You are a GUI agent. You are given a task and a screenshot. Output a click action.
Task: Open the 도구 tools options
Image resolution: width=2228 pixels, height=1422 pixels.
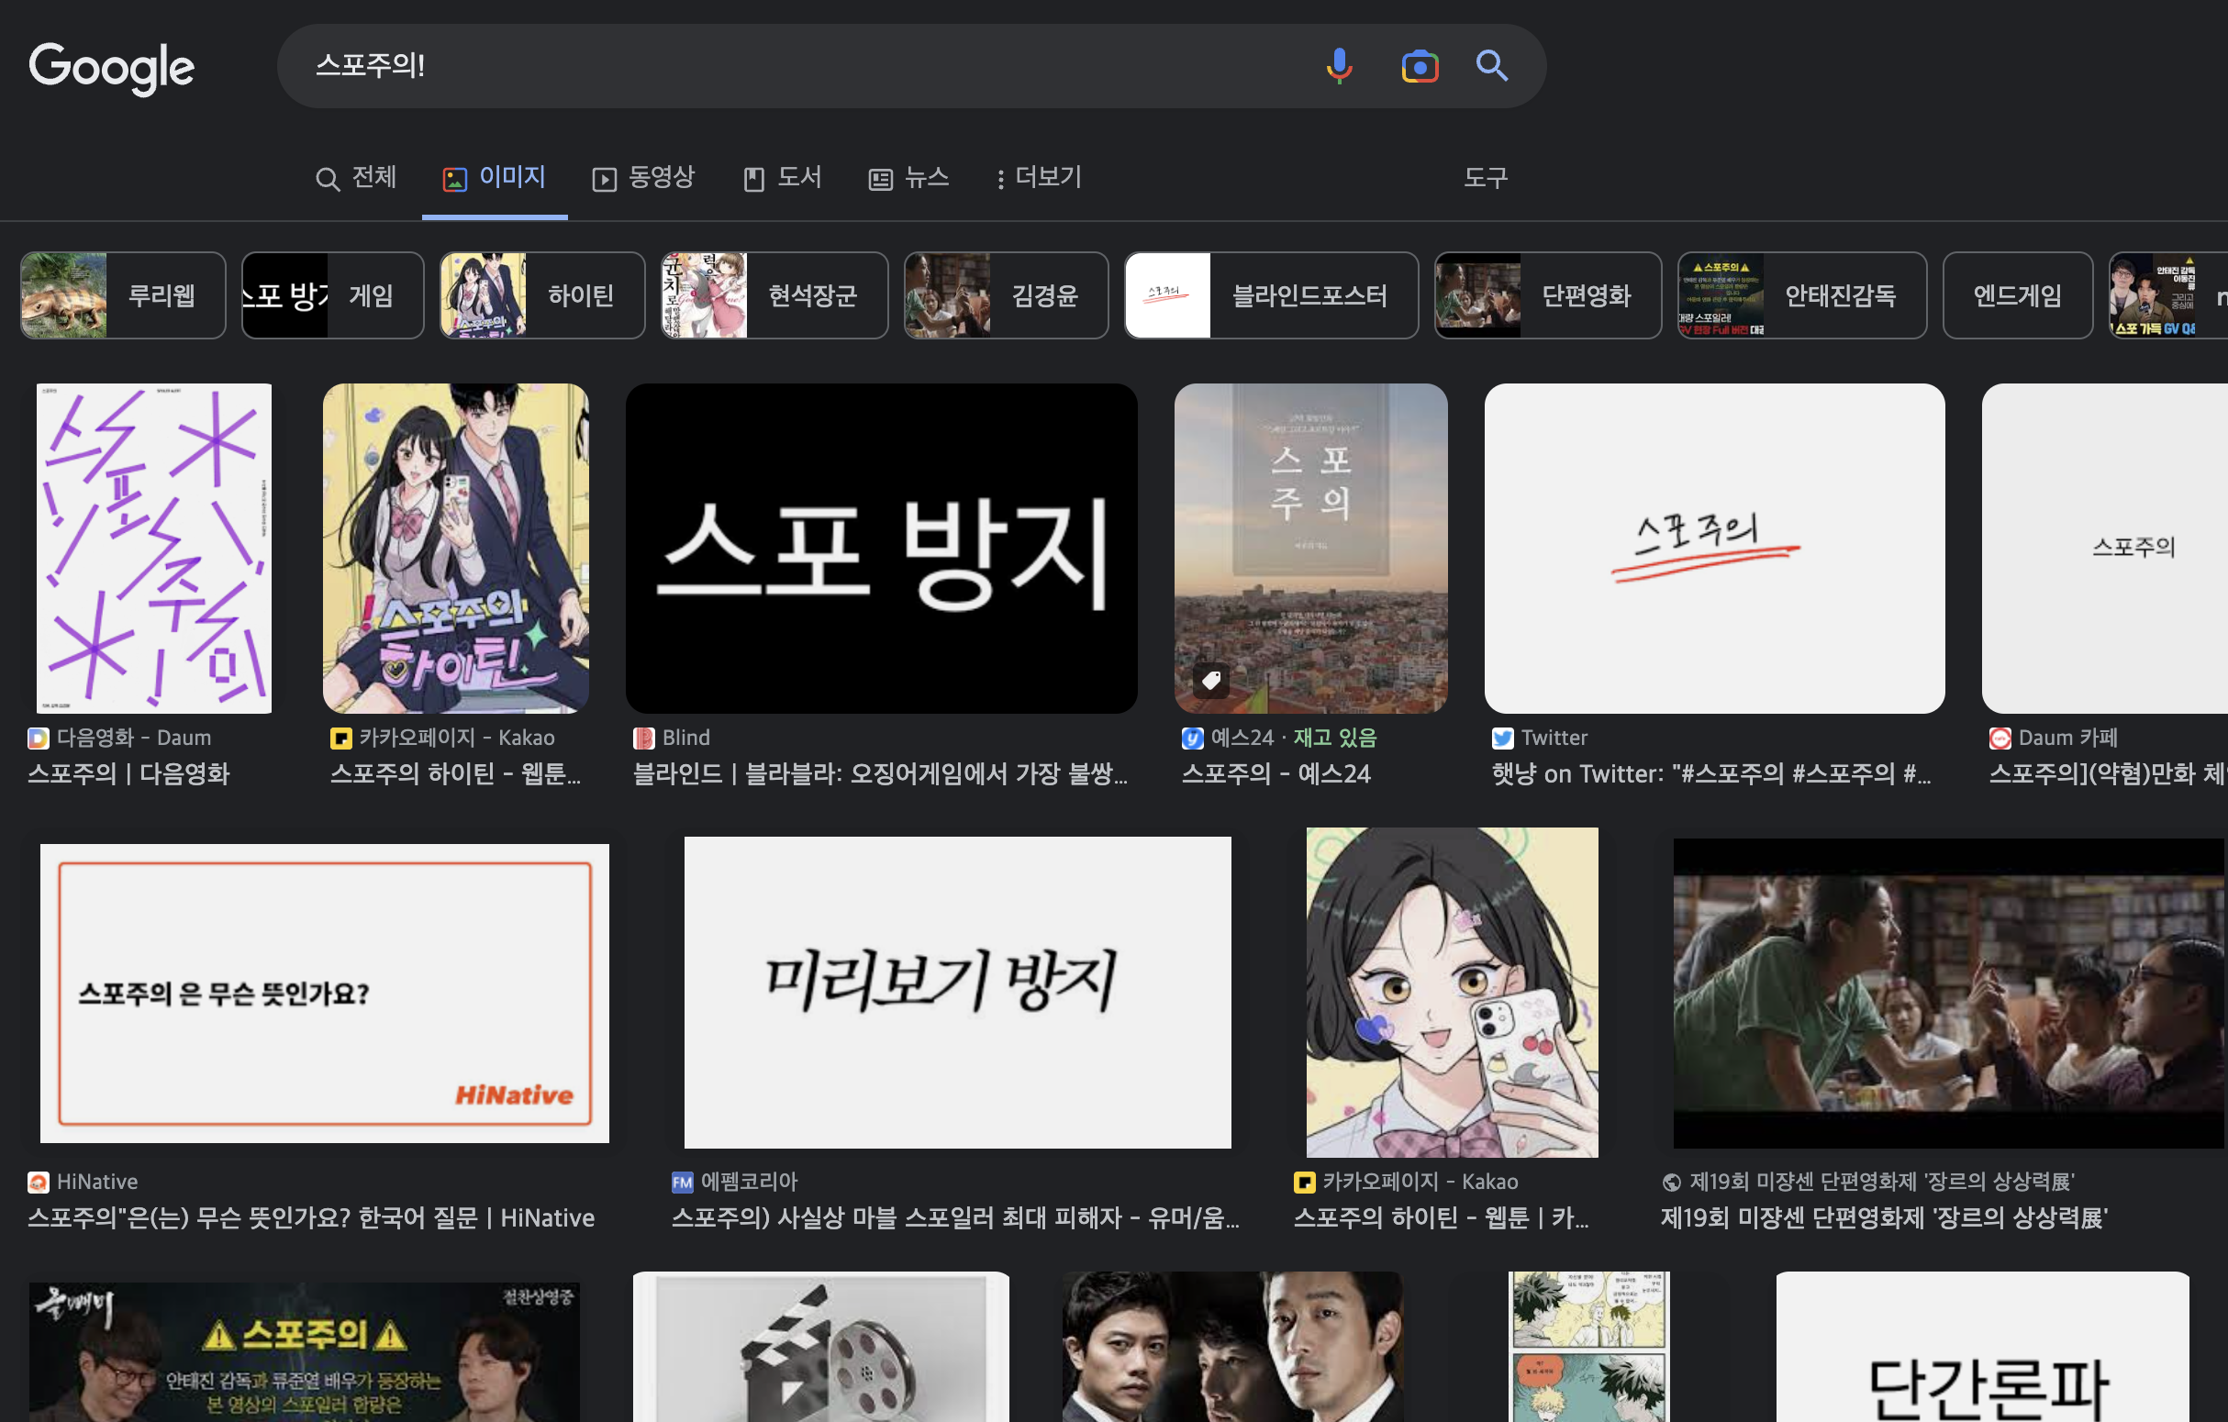(1485, 178)
